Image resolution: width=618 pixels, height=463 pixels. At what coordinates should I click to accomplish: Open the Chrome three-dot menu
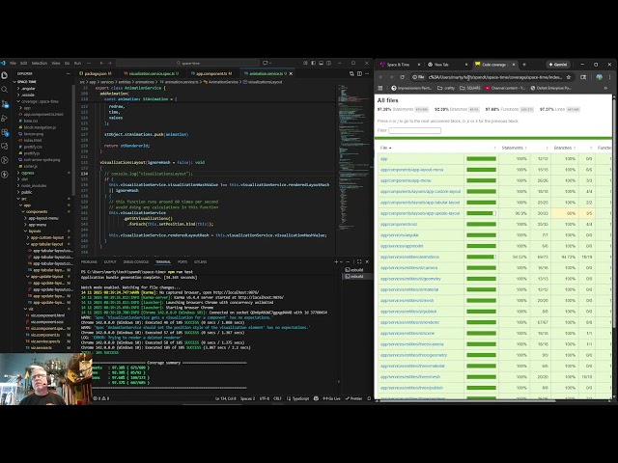click(x=609, y=77)
